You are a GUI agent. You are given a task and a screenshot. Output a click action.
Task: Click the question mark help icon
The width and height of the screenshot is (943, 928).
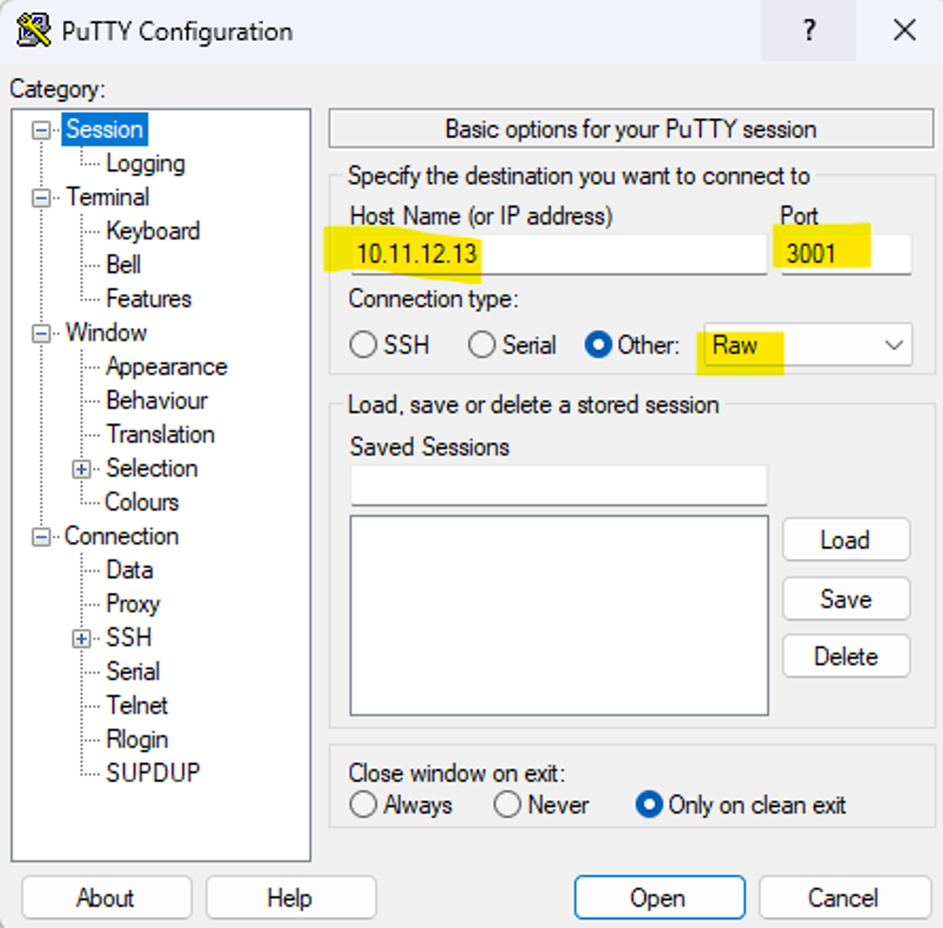(x=809, y=31)
